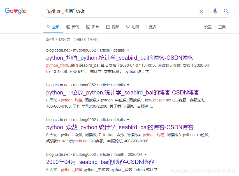Viewport: 239px width, 176px height.
Task: Open 设置 options
Action: [x=208, y=27]
